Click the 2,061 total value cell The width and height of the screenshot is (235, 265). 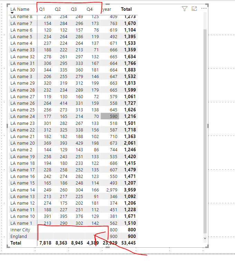(130, 143)
